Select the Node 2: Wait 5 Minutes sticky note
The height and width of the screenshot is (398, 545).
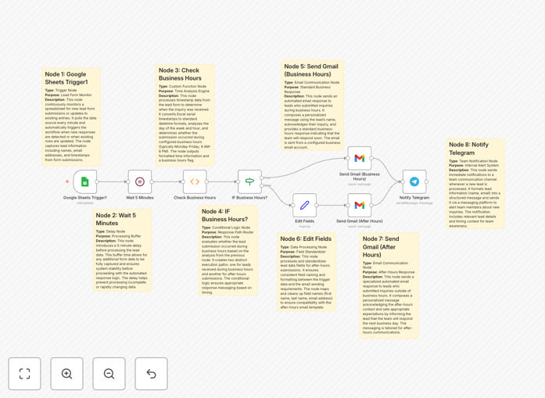coord(122,250)
